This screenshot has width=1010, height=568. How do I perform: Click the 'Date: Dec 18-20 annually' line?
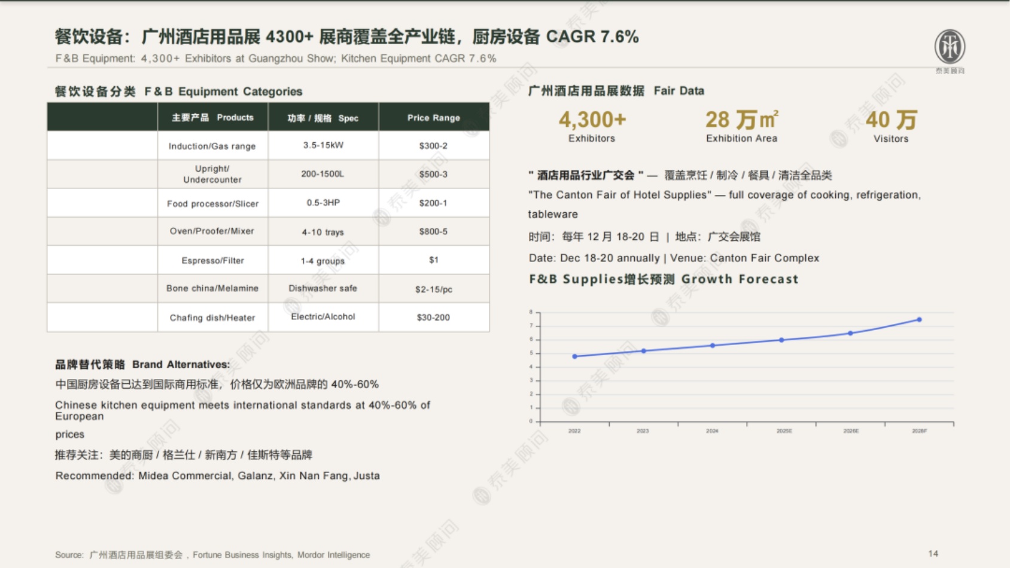point(674,258)
